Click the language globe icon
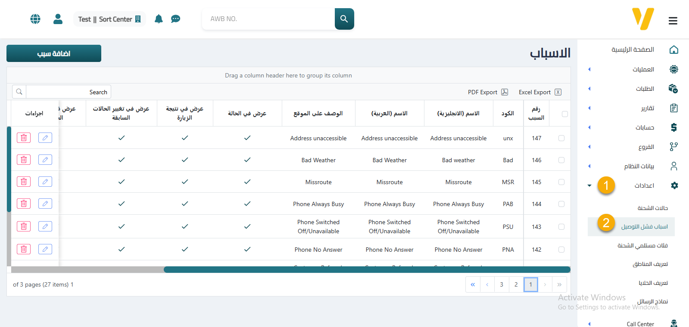689x327 pixels. [35, 19]
